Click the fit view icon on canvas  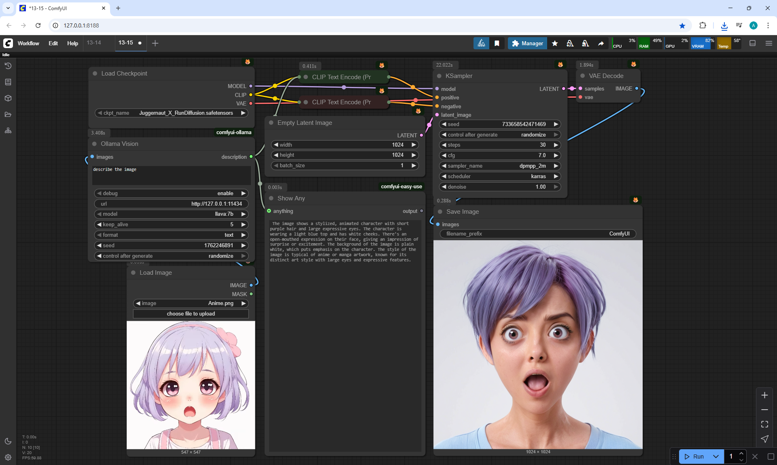(x=764, y=424)
